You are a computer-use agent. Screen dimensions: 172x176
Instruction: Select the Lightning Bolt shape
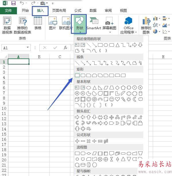(x=123, y=99)
